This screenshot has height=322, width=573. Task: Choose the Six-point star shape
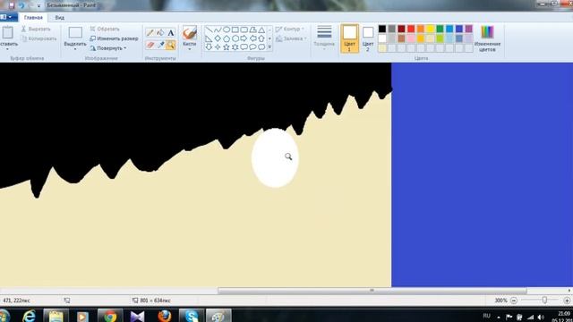click(x=235, y=47)
